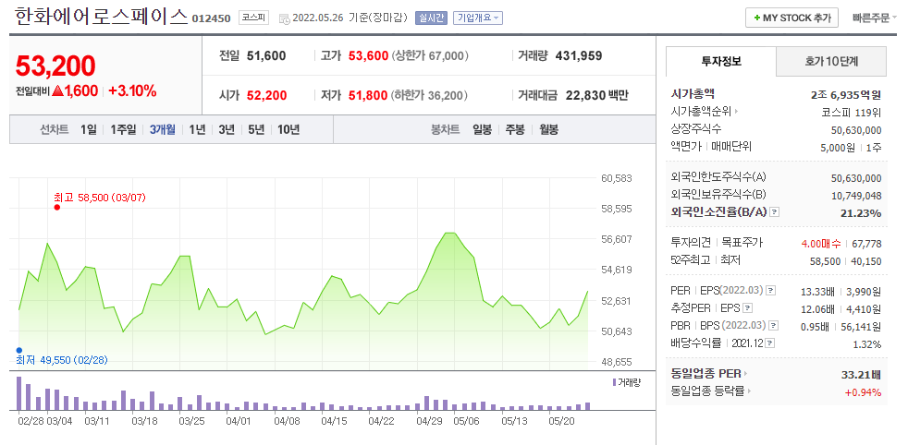Image resolution: width=908 pixels, height=445 pixels.
Task: Click the stock code 012450
Action: (212, 19)
